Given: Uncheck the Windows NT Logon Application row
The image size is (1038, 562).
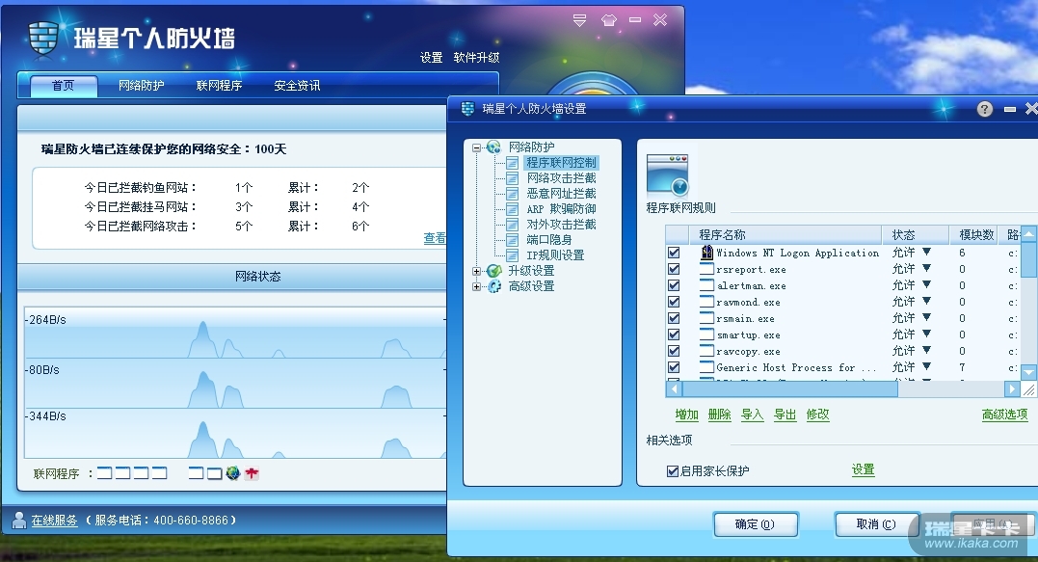Looking at the screenshot, I should click(674, 253).
